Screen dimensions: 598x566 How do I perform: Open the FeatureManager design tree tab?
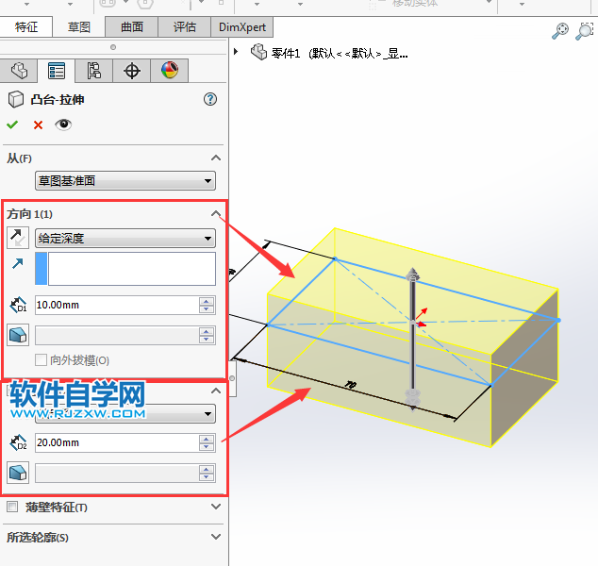click(x=19, y=71)
